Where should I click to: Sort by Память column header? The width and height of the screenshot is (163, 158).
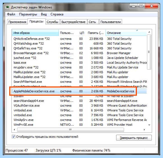96,33
